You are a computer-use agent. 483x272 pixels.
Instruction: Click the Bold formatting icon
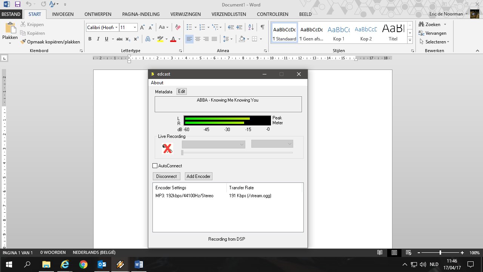90,39
